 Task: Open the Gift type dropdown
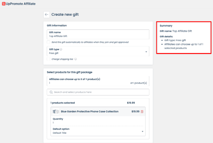146,52
